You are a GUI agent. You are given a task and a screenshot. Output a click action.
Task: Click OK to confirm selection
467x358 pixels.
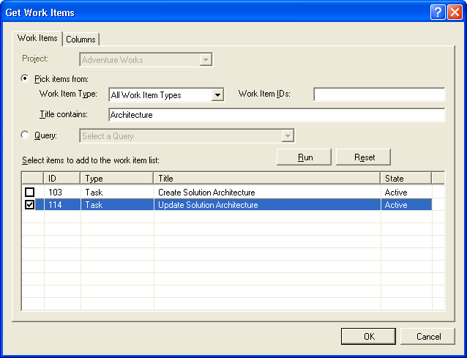pos(369,336)
